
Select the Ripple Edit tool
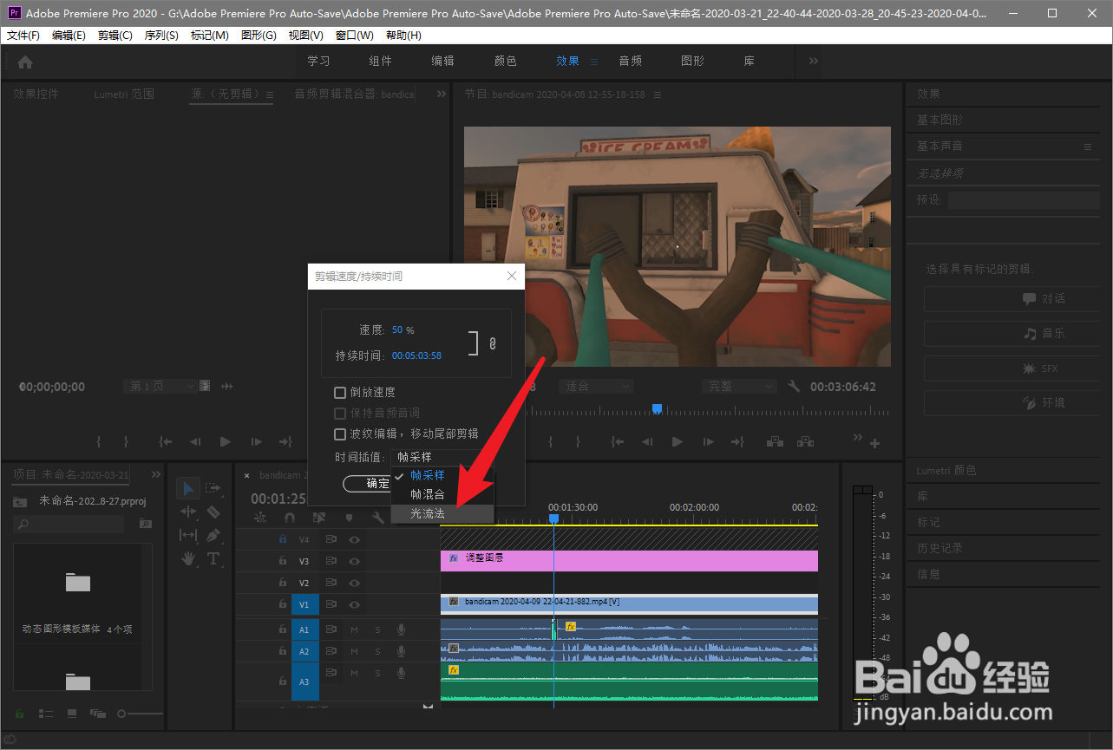(188, 512)
